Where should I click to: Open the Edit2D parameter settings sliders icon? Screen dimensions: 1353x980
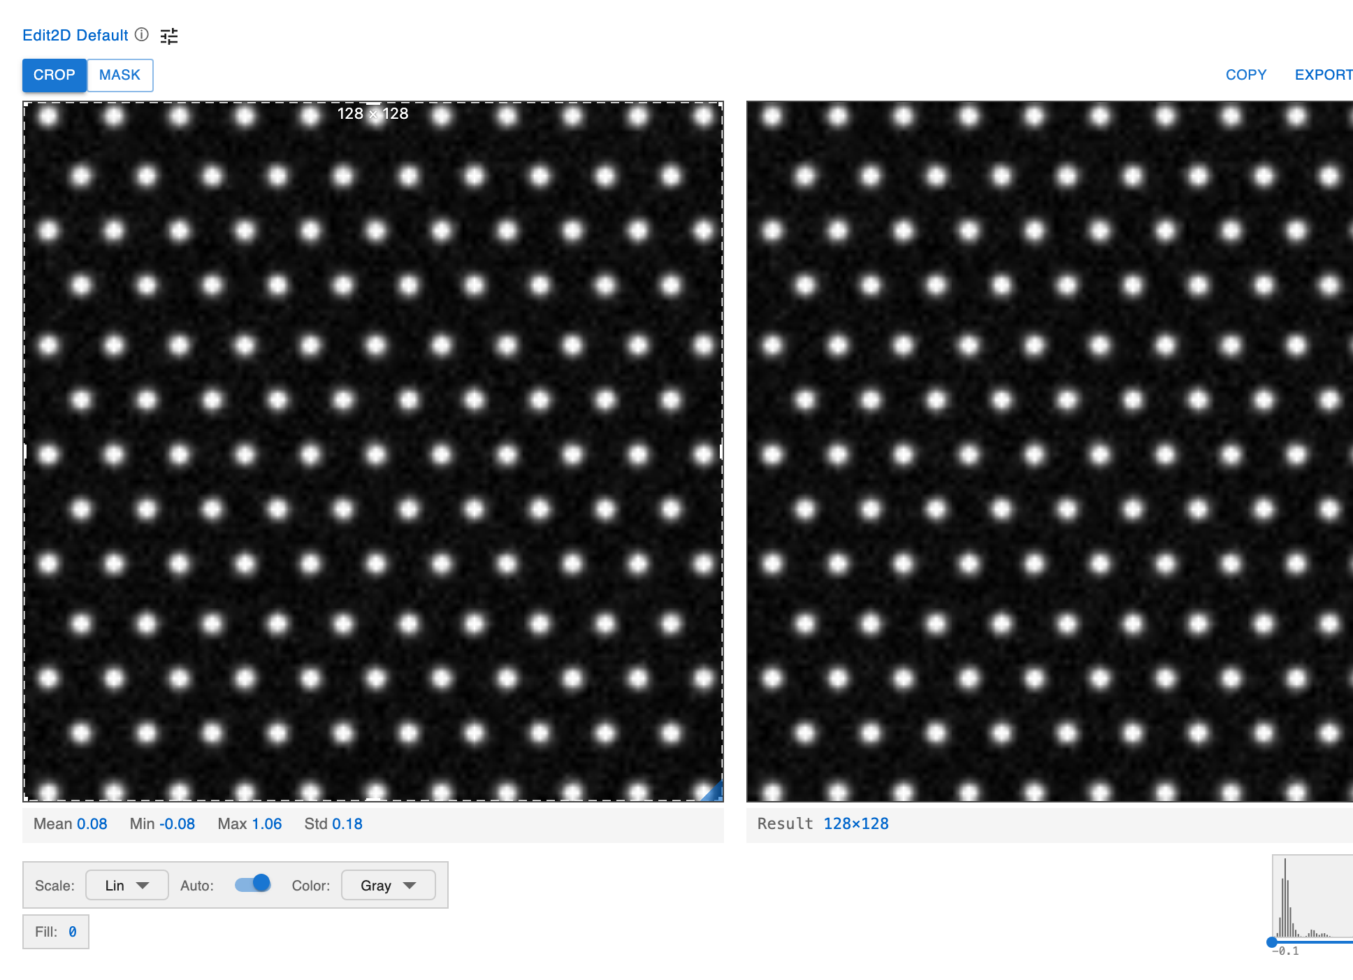tap(169, 35)
